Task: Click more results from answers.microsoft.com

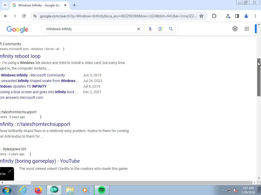Action: (21, 98)
